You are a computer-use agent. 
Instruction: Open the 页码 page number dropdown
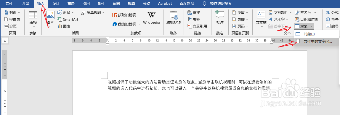240,26
